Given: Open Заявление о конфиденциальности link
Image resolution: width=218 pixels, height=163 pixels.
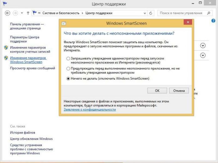Looking at the screenshot, I should 90,110.
